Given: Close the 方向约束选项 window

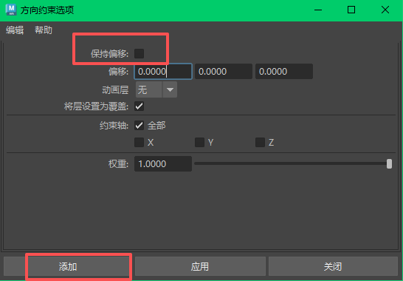Looking at the screenshot, I should 385,10.
